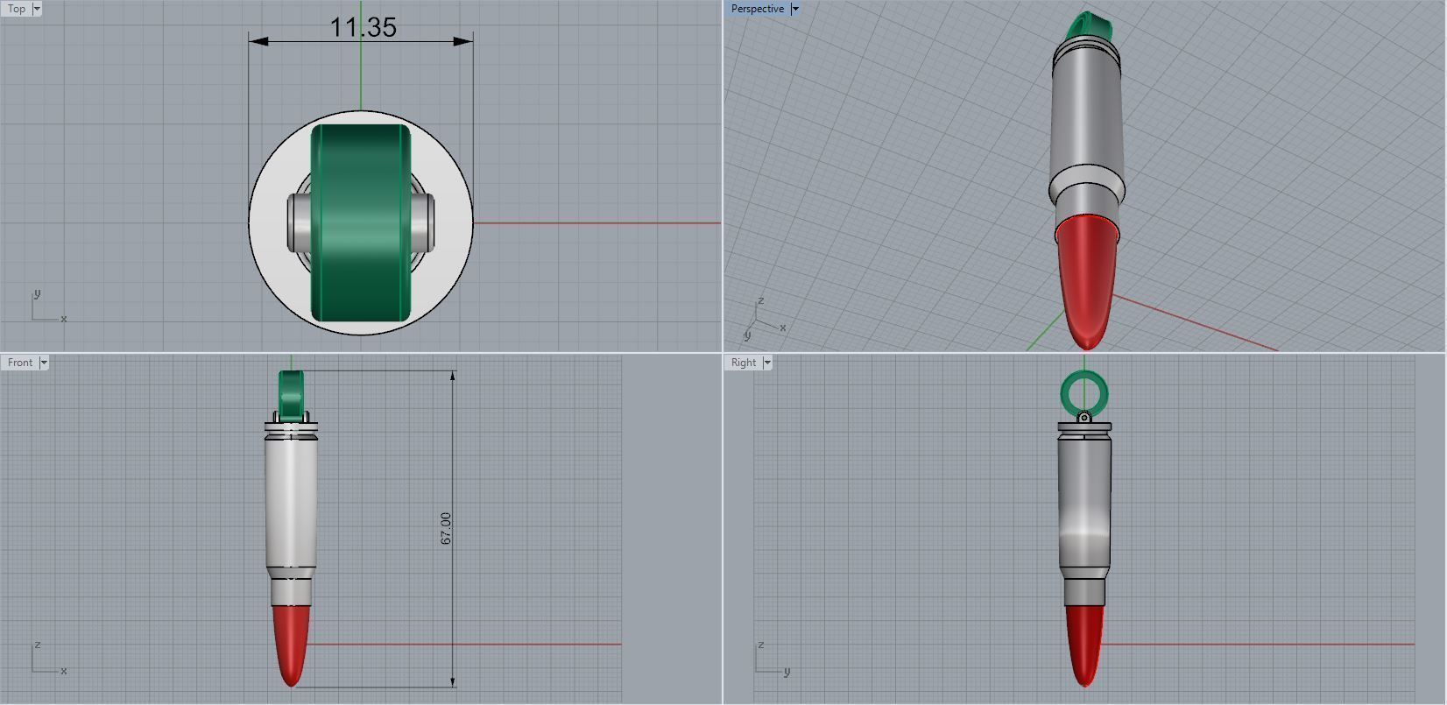The width and height of the screenshot is (1447, 705).
Task: Select the Perspective viewport title label
Action: pyautogui.click(x=758, y=9)
